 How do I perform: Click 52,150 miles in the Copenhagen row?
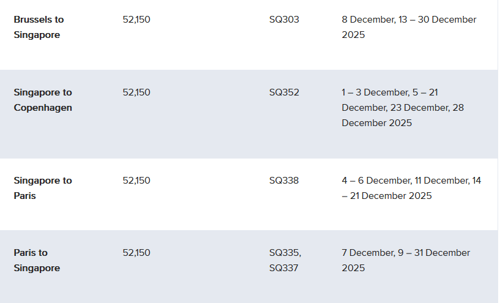136,92
